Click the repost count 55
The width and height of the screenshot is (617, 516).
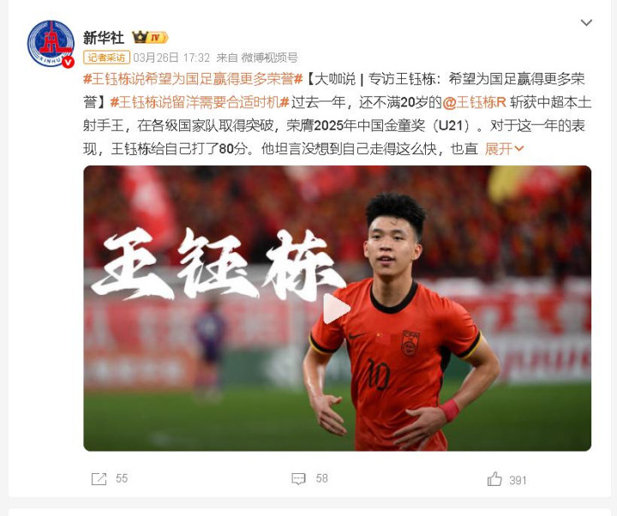122,478
